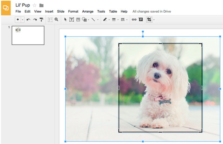223x144 pixels.
Task: Click 'All changes saved in Drive' status
Action: [x=152, y=12]
